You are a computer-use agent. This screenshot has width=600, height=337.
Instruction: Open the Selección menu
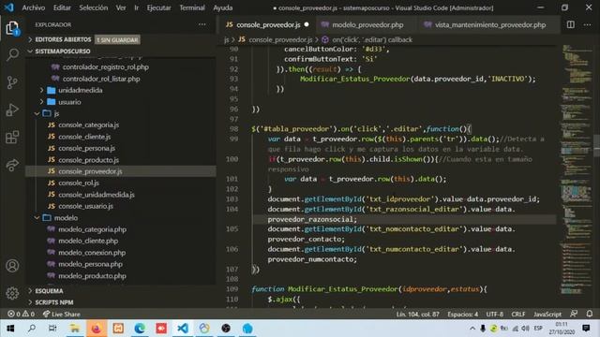coord(94,7)
